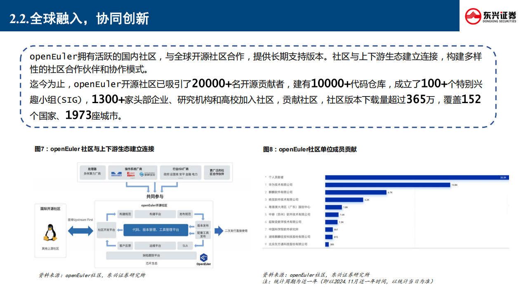
Task: Click the 385 value label
Action: (332, 245)
